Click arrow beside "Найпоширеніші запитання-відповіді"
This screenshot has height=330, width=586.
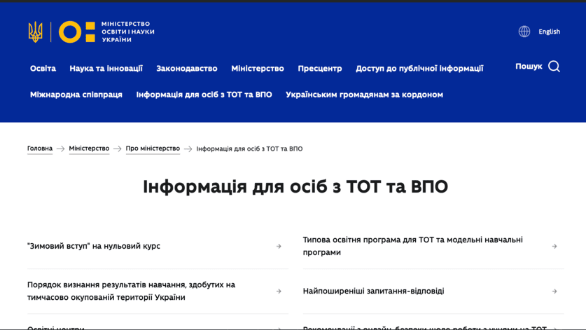click(554, 291)
